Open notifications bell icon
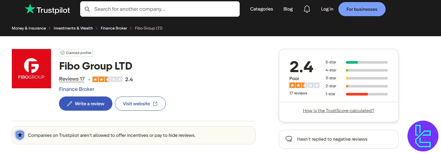The height and width of the screenshot is (154, 441). (x=307, y=9)
